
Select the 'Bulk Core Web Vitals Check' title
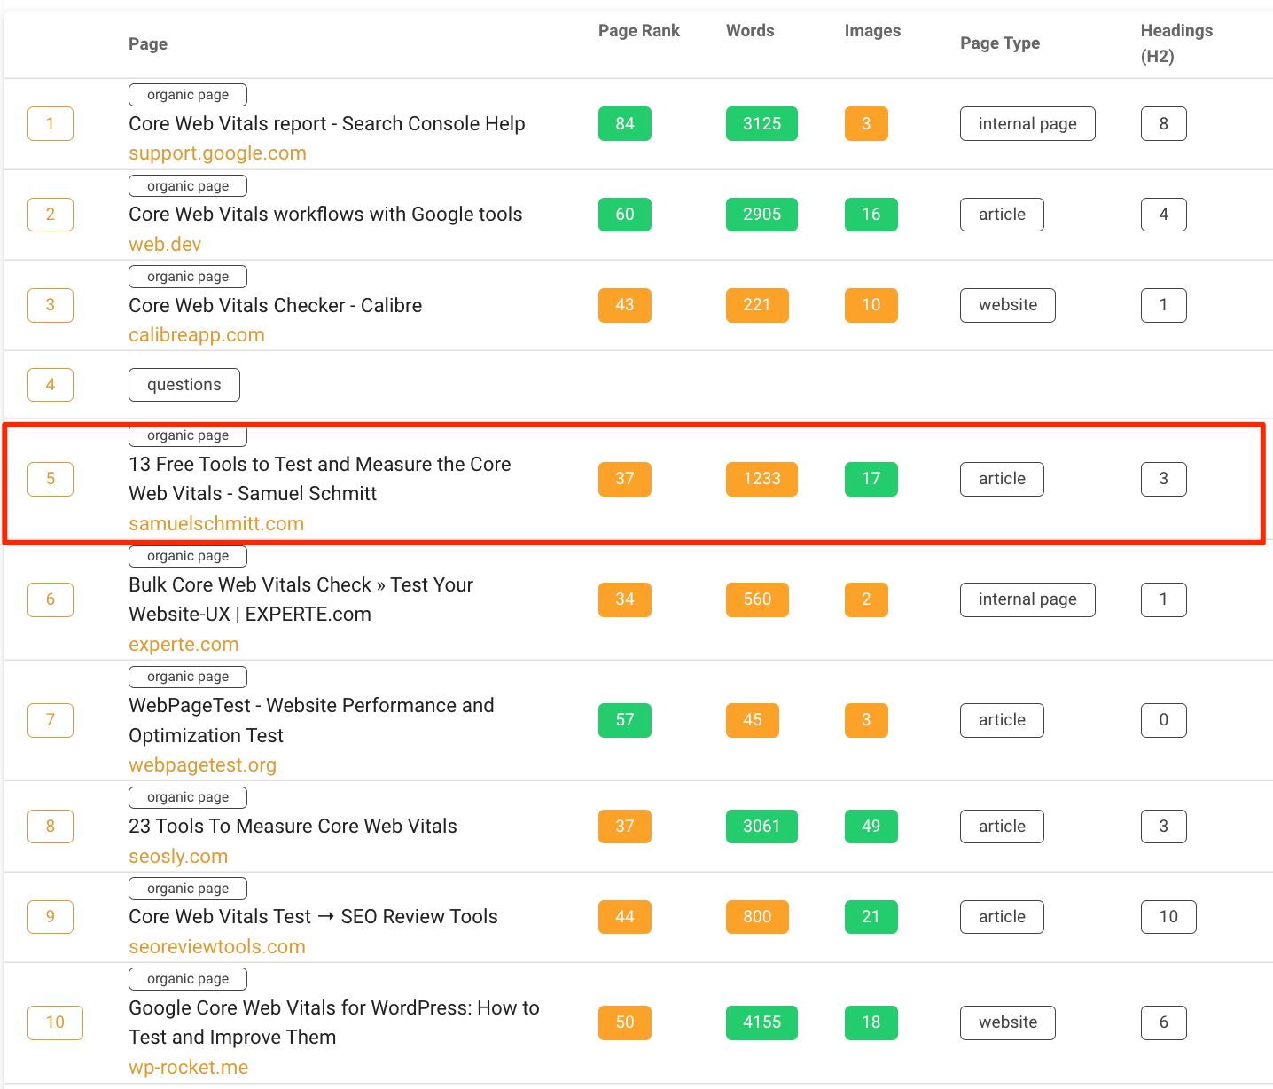(x=301, y=599)
